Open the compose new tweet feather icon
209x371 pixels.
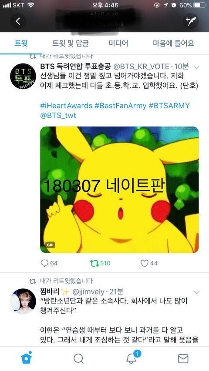coord(191,21)
